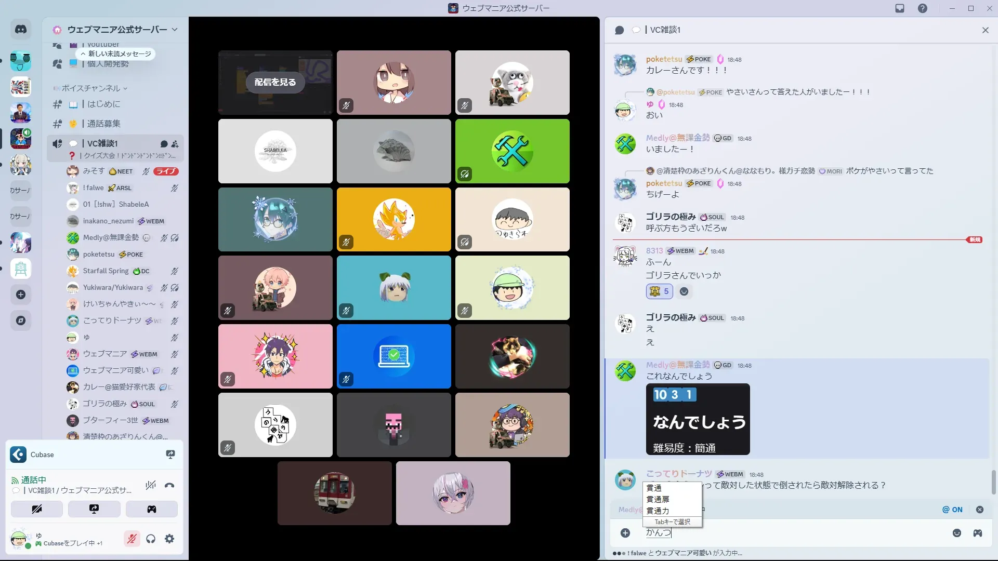Image resolution: width=998 pixels, height=561 pixels.
Task: Toggle the @ ON reply mention
Action: (x=952, y=510)
